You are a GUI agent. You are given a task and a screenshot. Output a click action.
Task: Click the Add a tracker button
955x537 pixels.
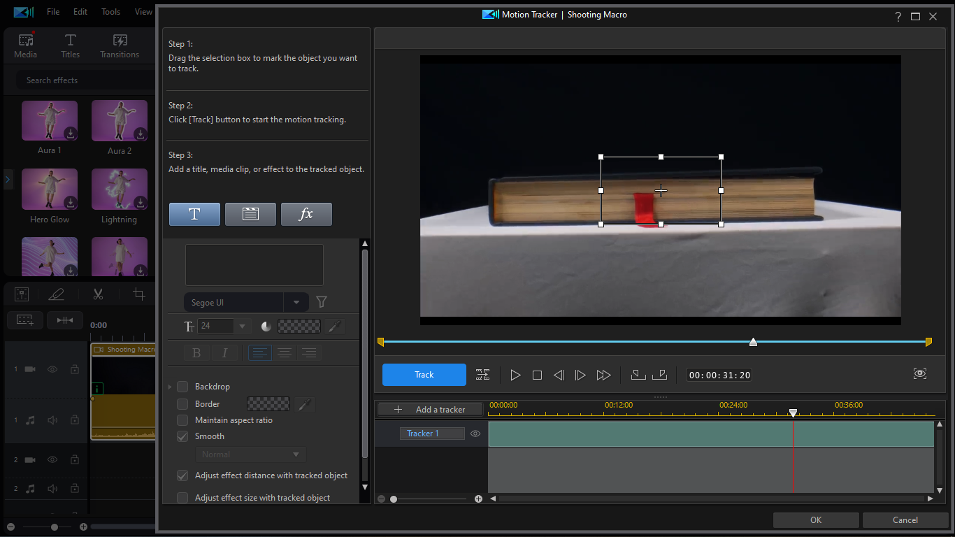click(x=431, y=410)
